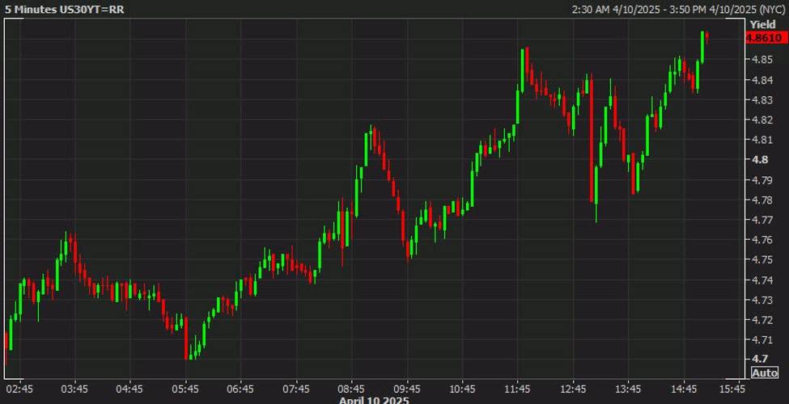Click the 11:45 time axis label

[518, 388]
